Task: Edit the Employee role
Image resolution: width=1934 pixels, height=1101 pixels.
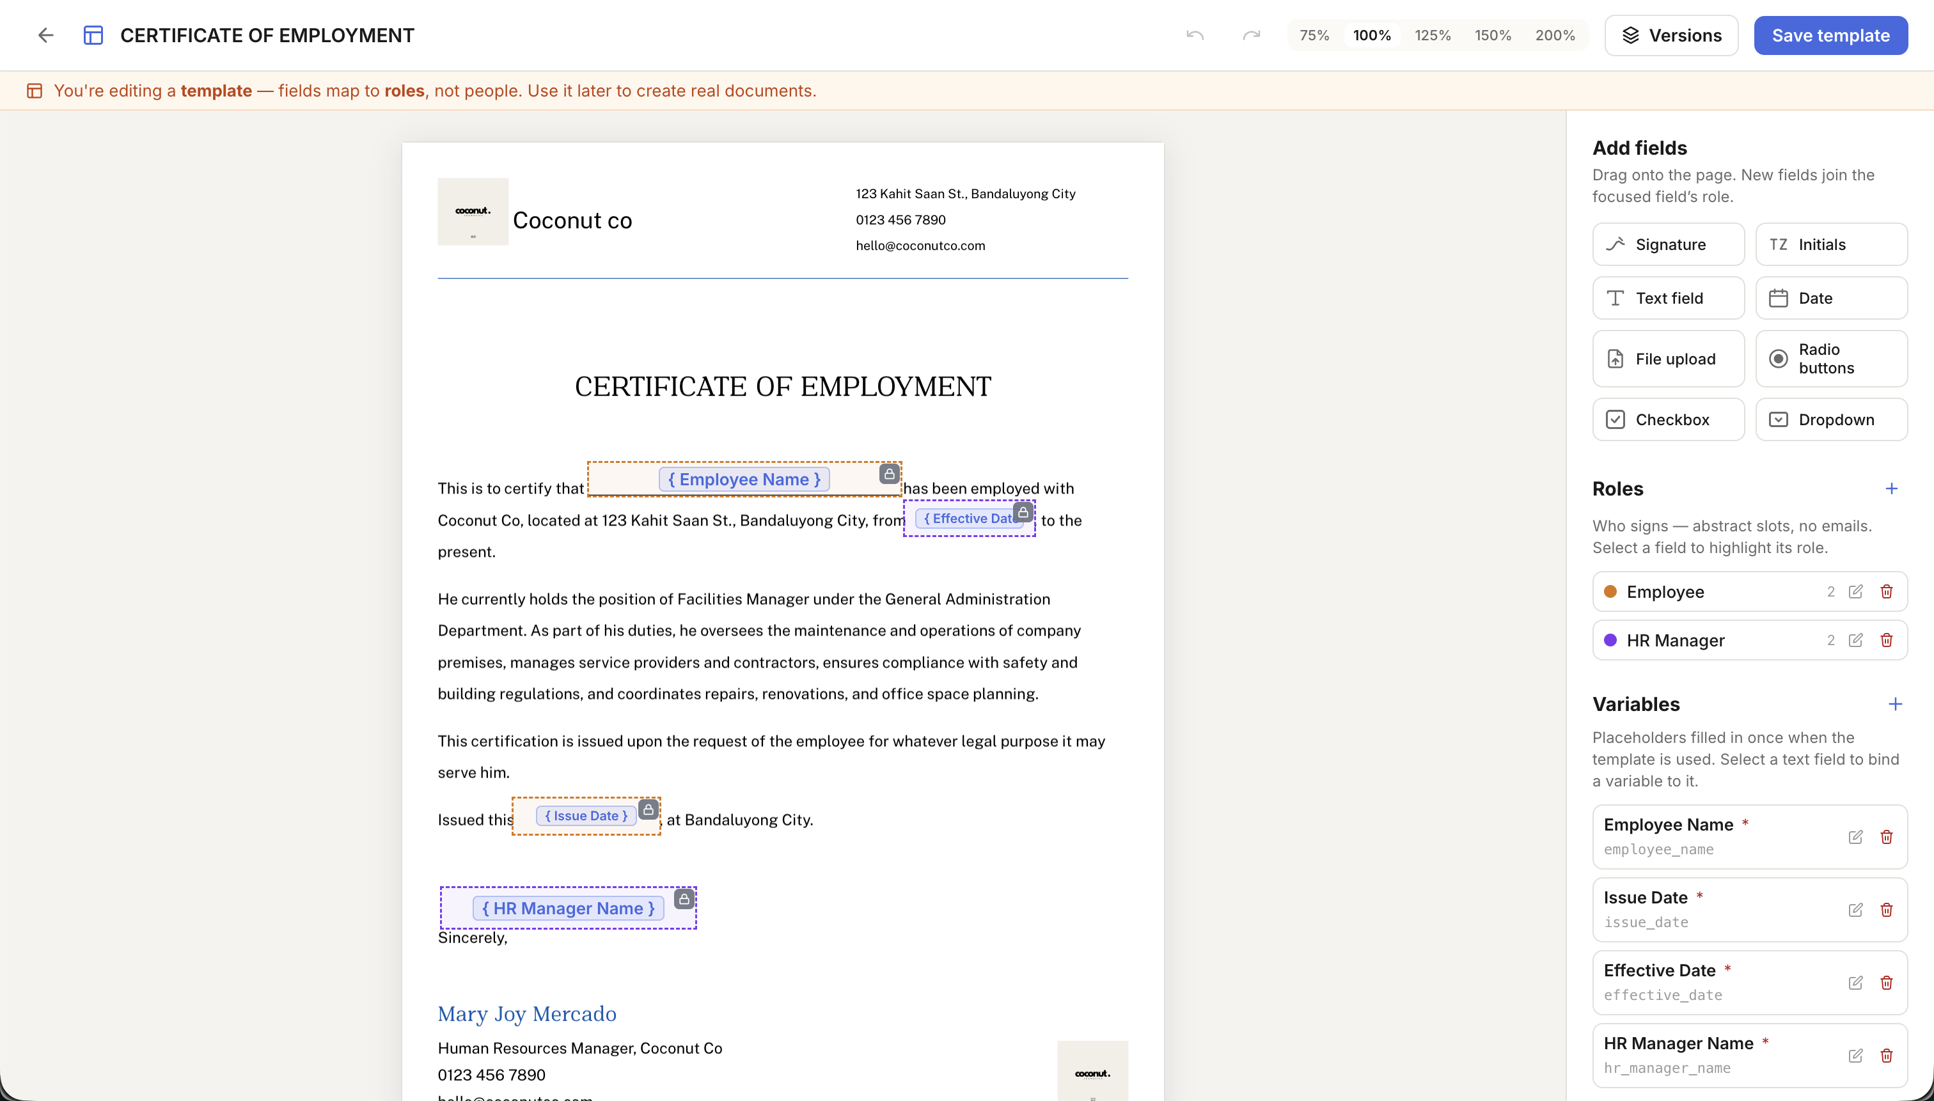Action: (x=1855, y=591)
